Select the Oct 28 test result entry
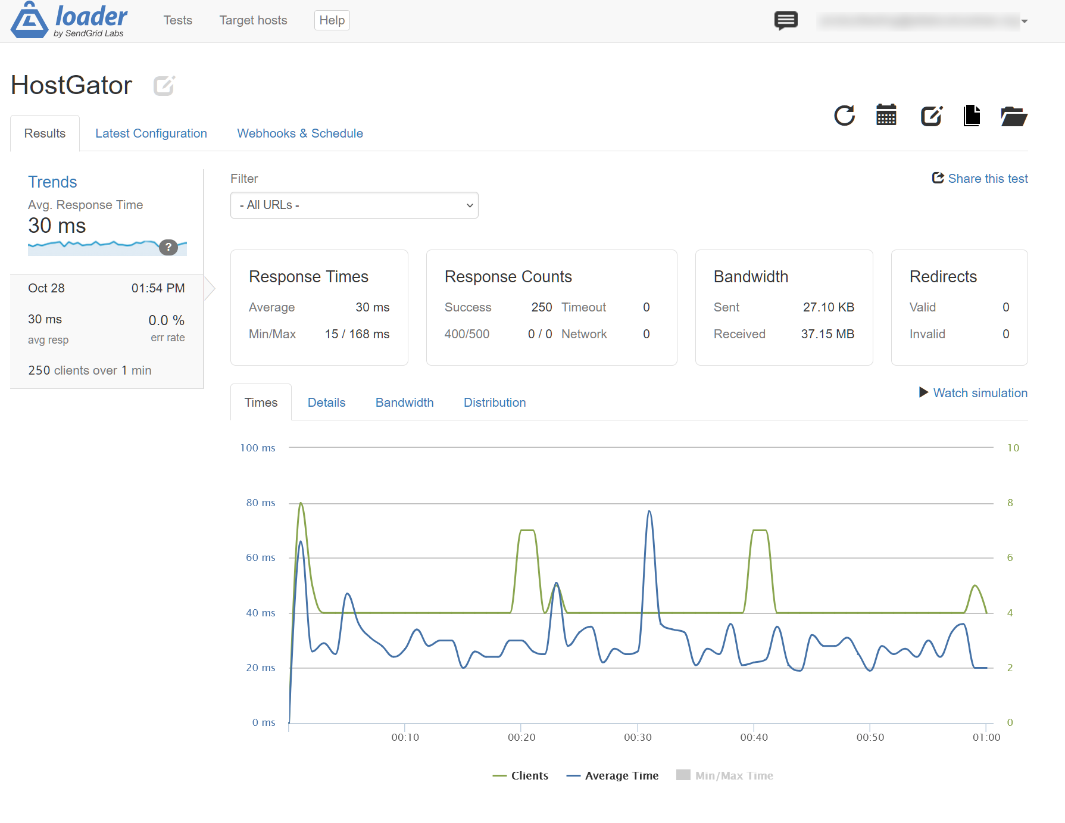 [107, 331]
